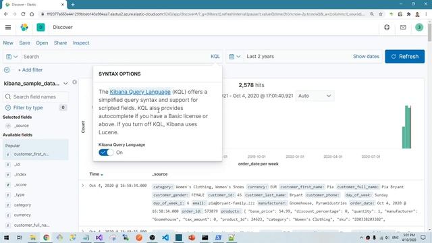Open the help lifebuoy icon

[387, 27]
